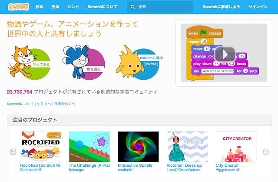Open the Interactive Spirals thumbnail
278x182 pixels.
point(139,147)
